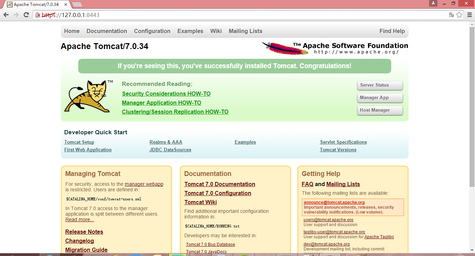This screenshot has height=256, width=475.
Task: Go back with the browser back arrow
Action: tap(6, 15)
